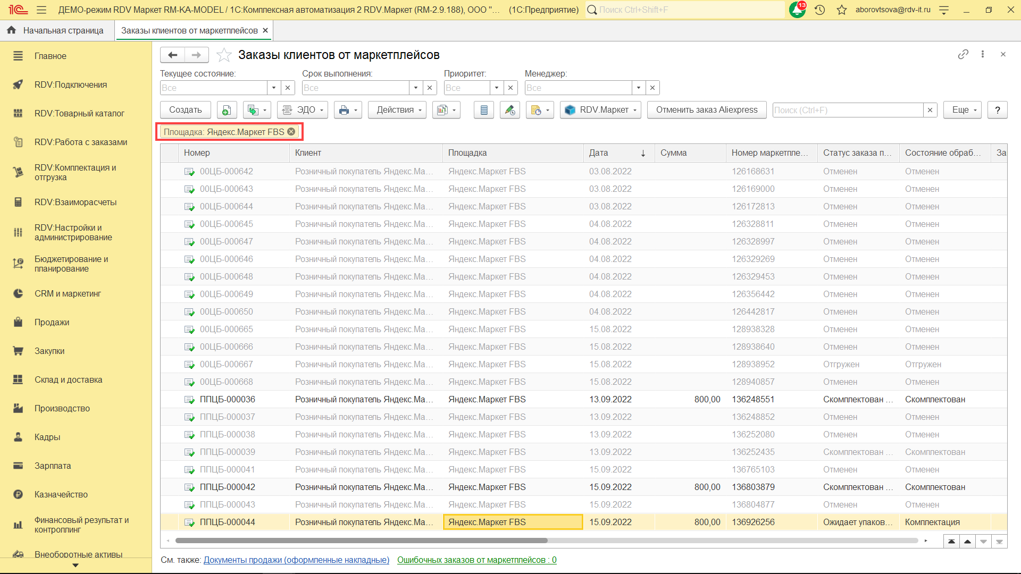
Task: Click the pencil with clock icon
Action: pyautogui.click(x=509, y=110)
